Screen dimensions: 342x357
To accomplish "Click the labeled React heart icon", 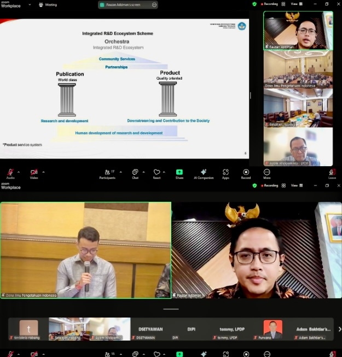I will [x=156, y=173].
